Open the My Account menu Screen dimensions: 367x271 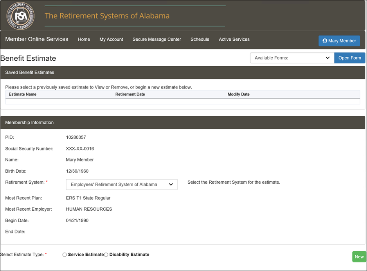111,39
